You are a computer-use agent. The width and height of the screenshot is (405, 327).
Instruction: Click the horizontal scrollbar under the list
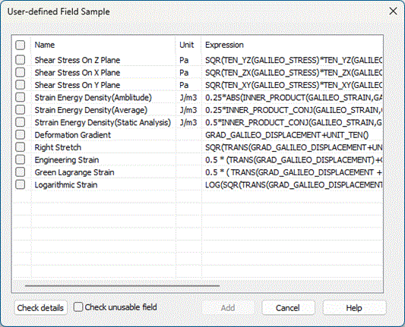[122, 286]
